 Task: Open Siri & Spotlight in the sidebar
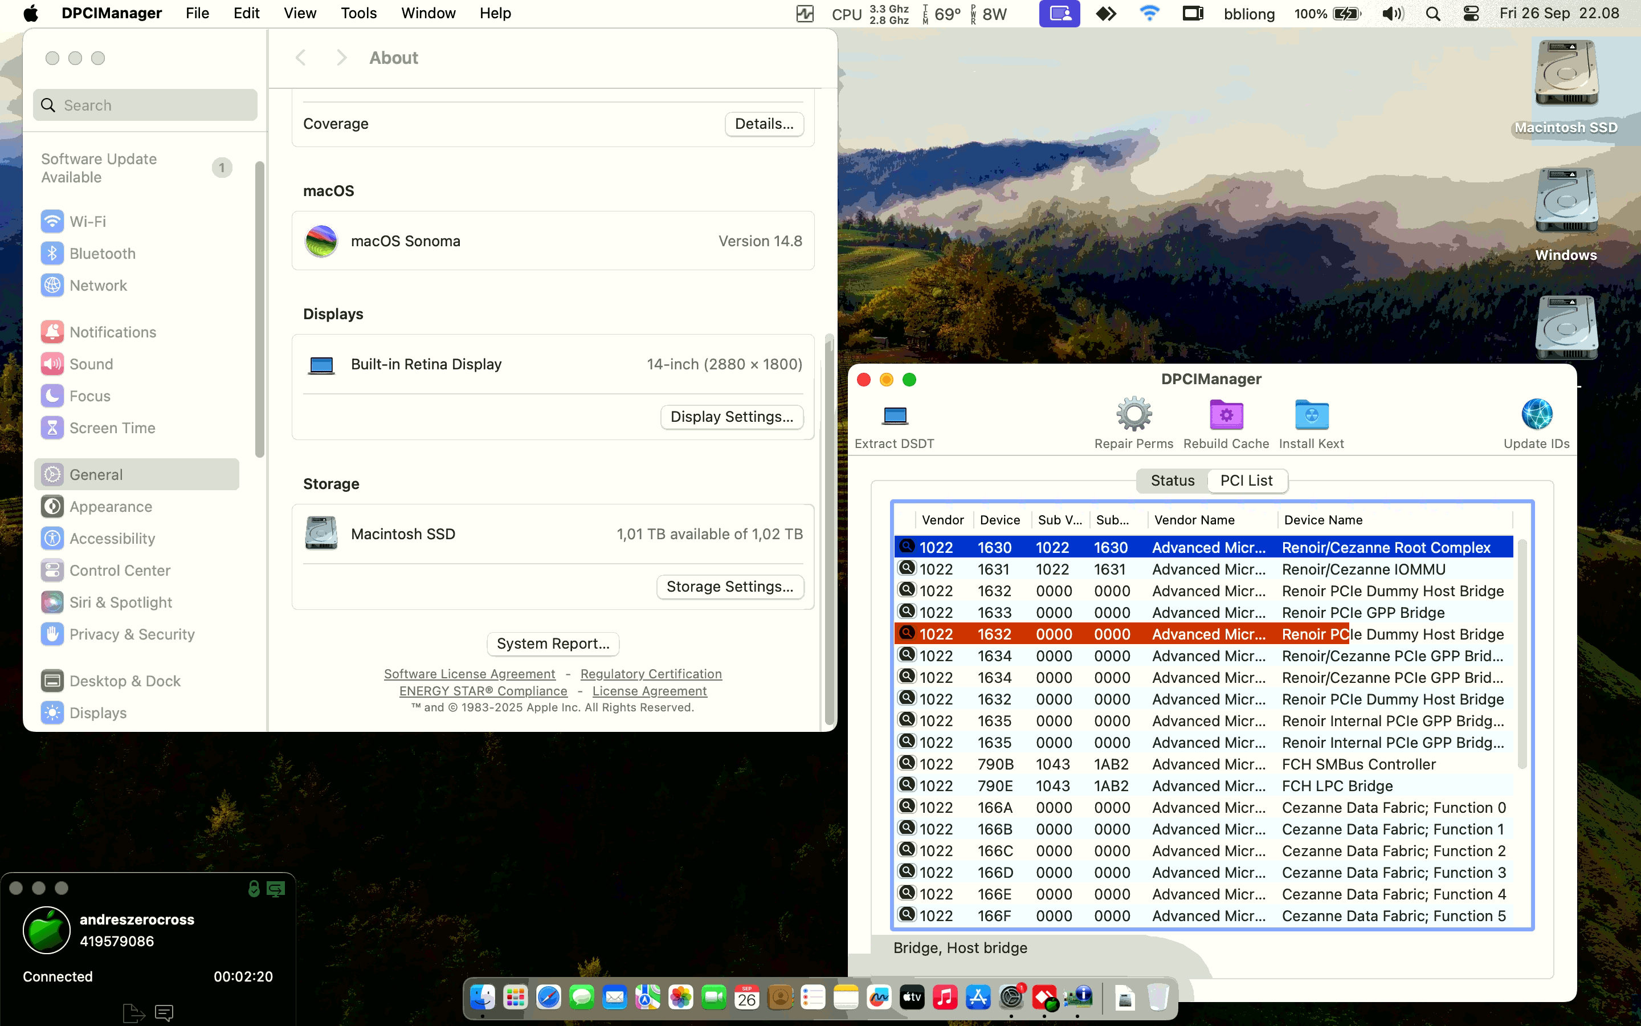(x=136, y=602)
